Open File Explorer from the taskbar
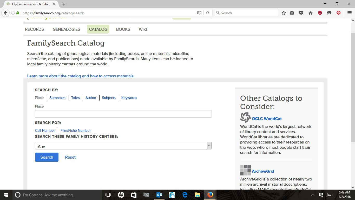 click(x=198, y=195)
